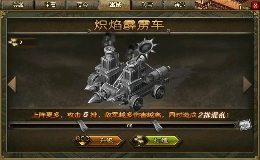260x160 pixels.
Task: Show next siege machine with right arrow
Action: (247, 84)
